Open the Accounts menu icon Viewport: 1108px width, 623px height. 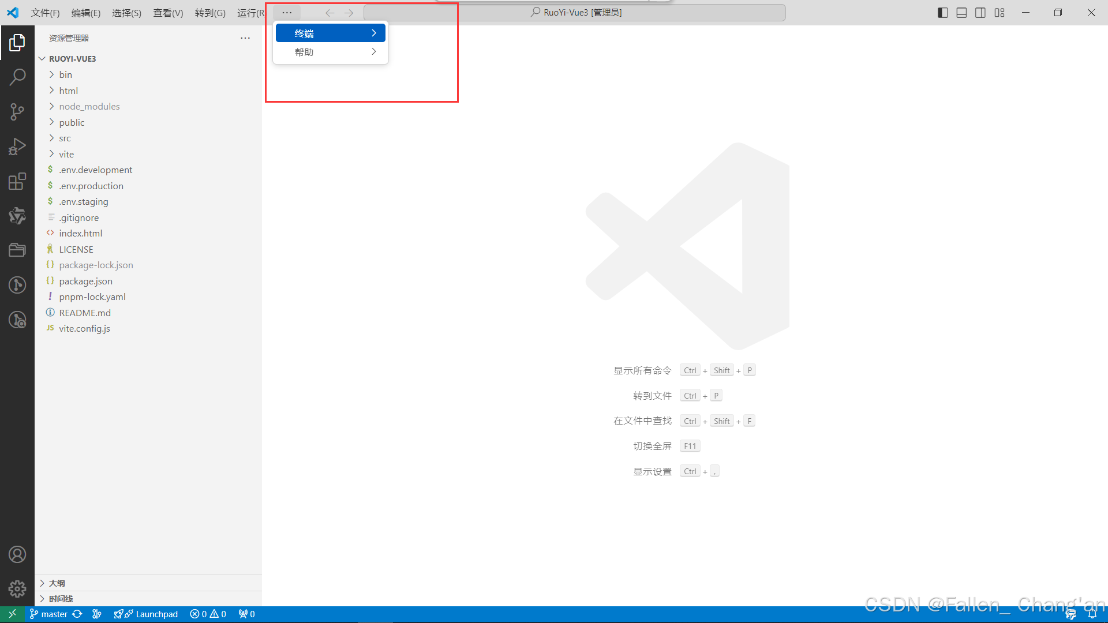(x=17, y=554)
